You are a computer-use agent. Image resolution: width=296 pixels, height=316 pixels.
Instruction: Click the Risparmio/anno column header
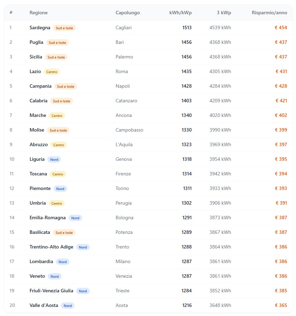(269, 13)
